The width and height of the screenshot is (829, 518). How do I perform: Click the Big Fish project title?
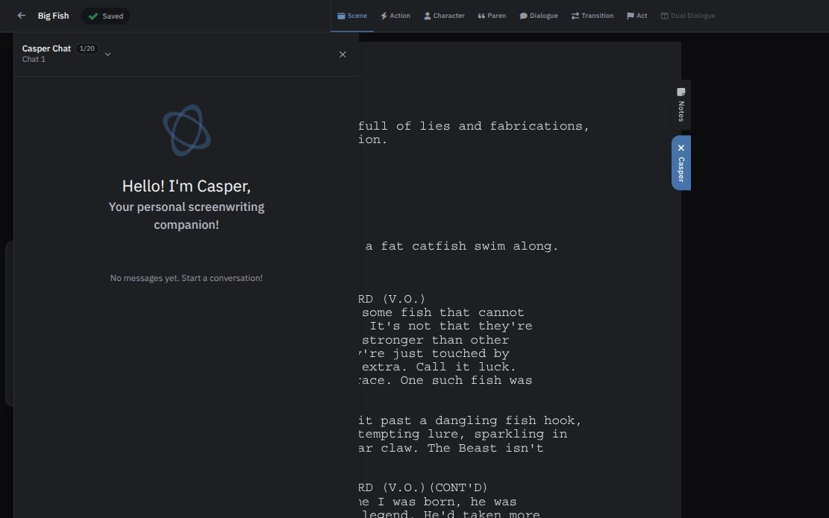[54, 16]
